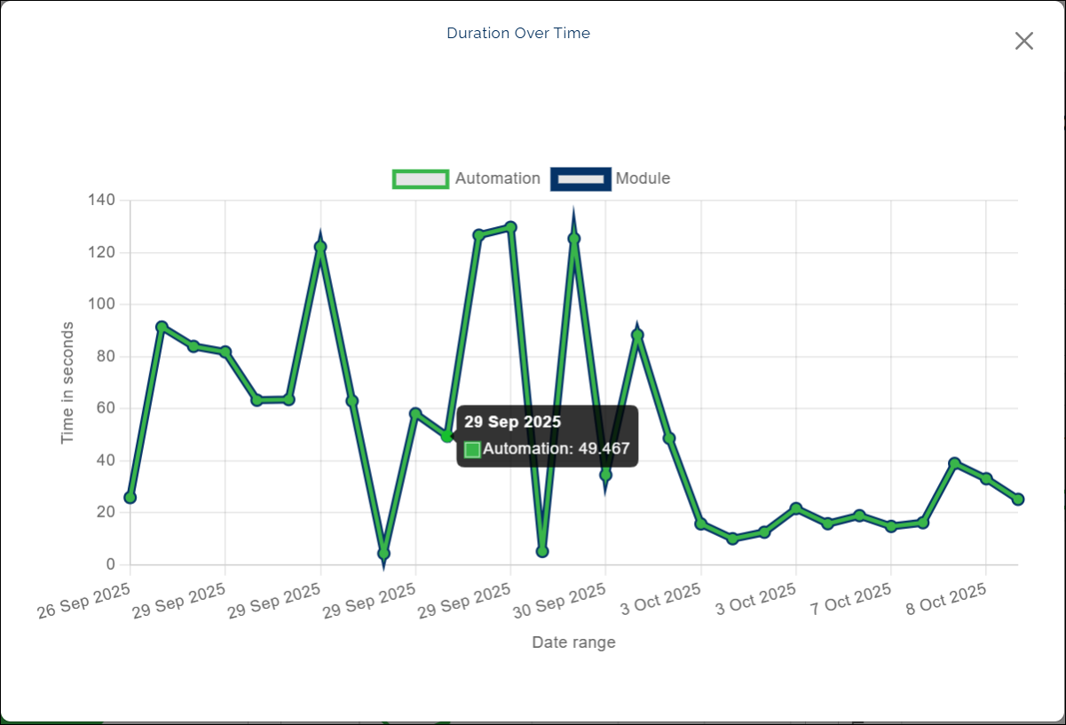Click the navy Module legend swatch
Screen dimensions: 1066x725
pos(580,178)
